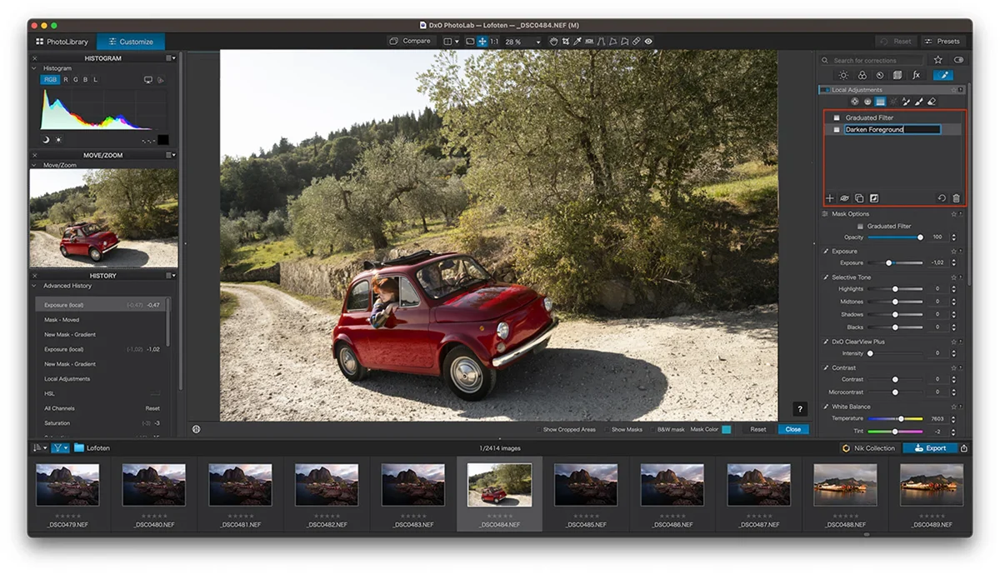Viewport: 1000px width, 574px height.
Task: Click the Mask Color swatch
Action: (x=727, y=430)
